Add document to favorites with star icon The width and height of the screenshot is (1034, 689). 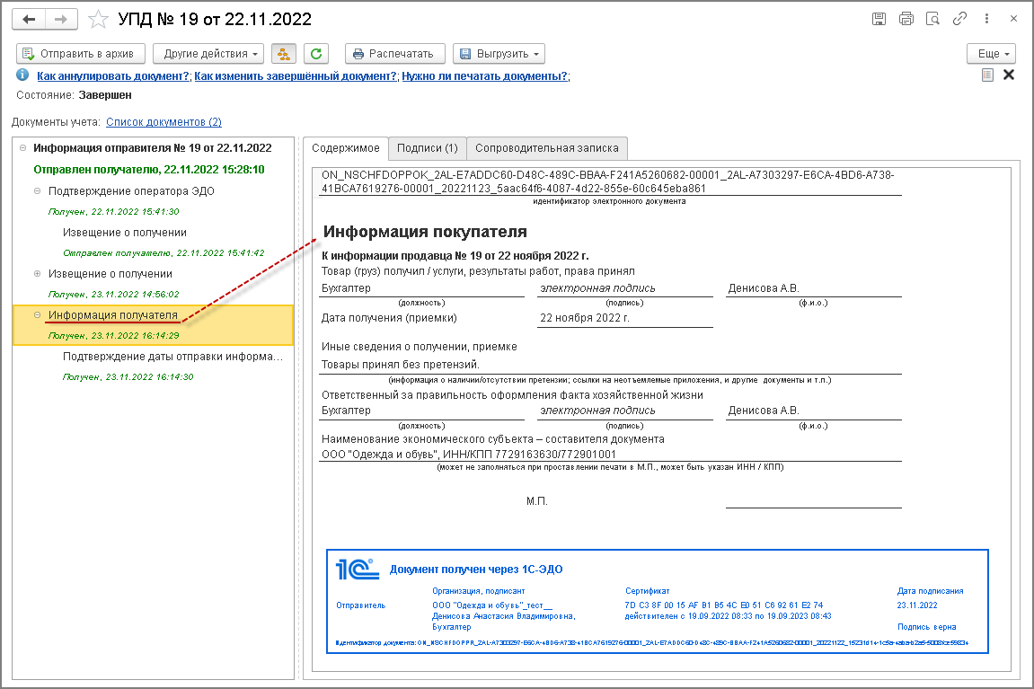[x=98, y=19]
